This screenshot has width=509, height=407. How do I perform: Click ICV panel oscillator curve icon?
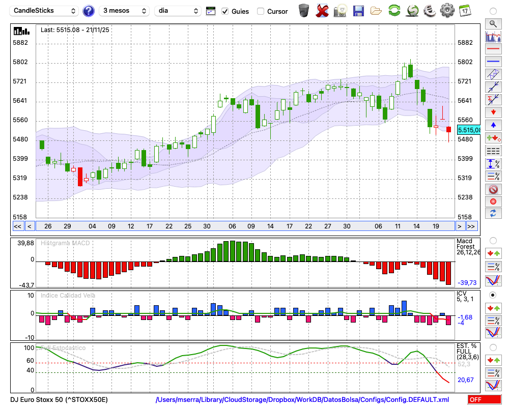click(x=493, y=333)
